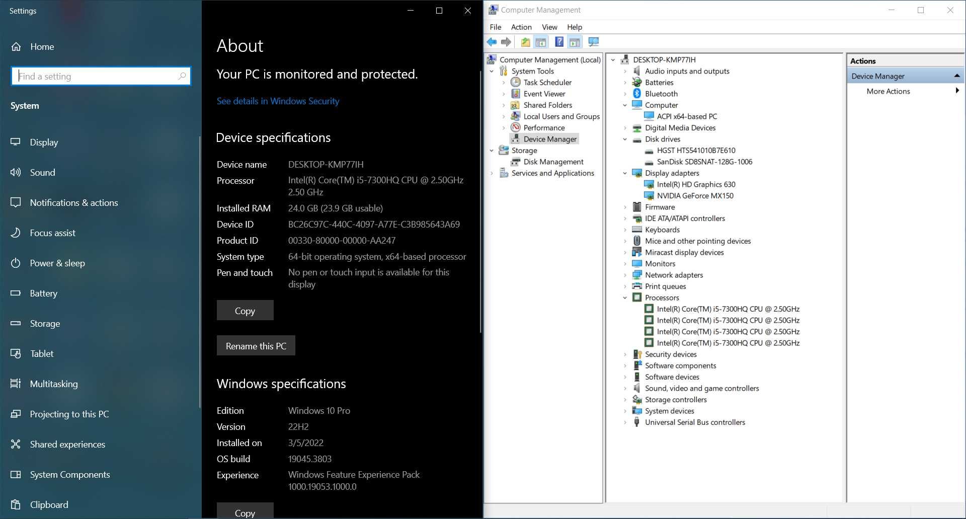This screenshot has height=519, width=966.
Task: Expand the Keyboards node
Action: pyautogui.click(x=625, y=230)
